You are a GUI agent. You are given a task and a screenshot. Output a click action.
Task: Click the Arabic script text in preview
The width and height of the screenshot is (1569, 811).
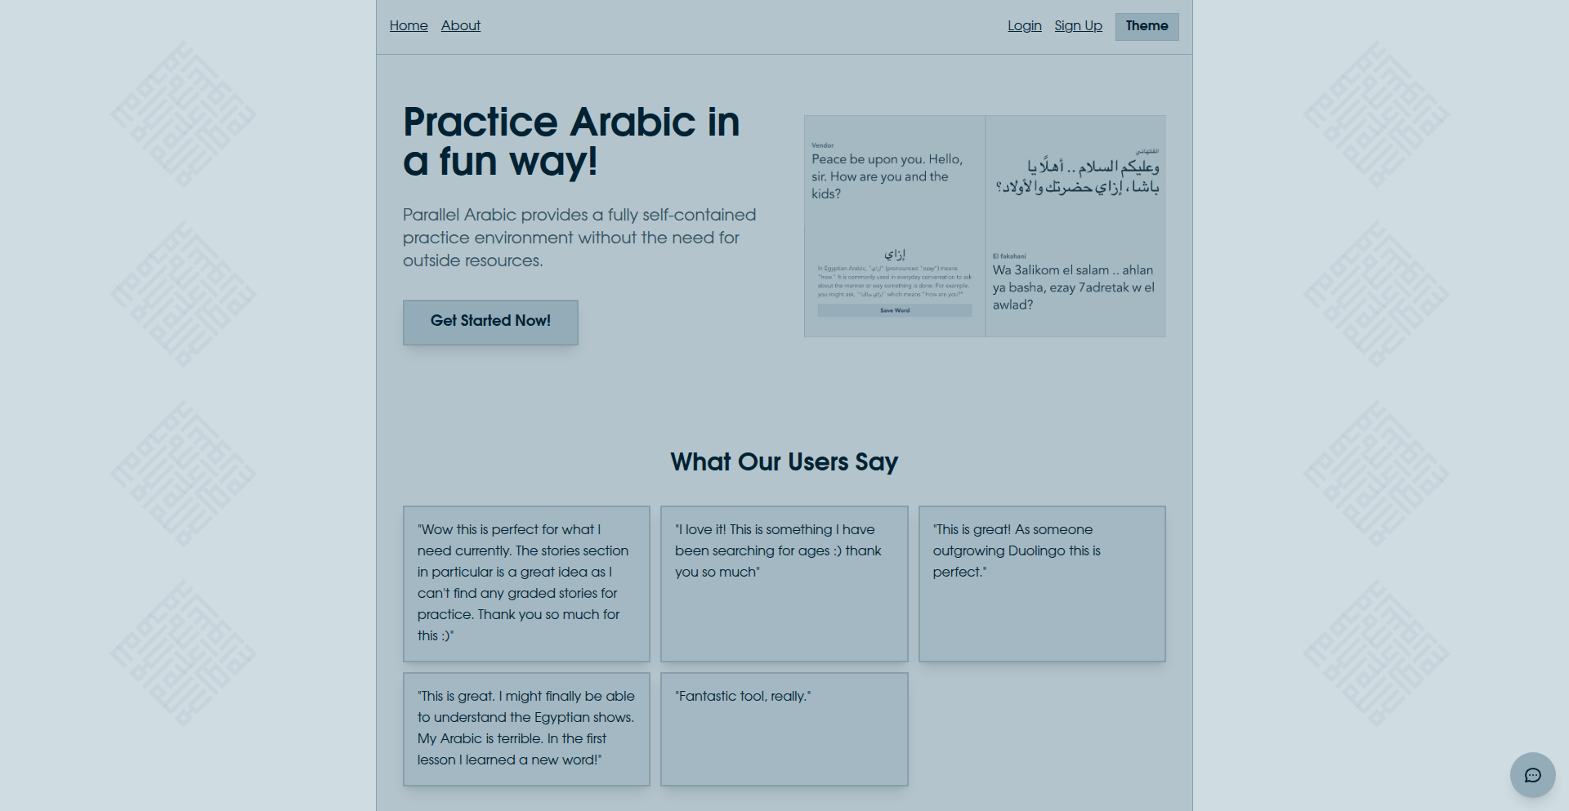coord(1077,177)
